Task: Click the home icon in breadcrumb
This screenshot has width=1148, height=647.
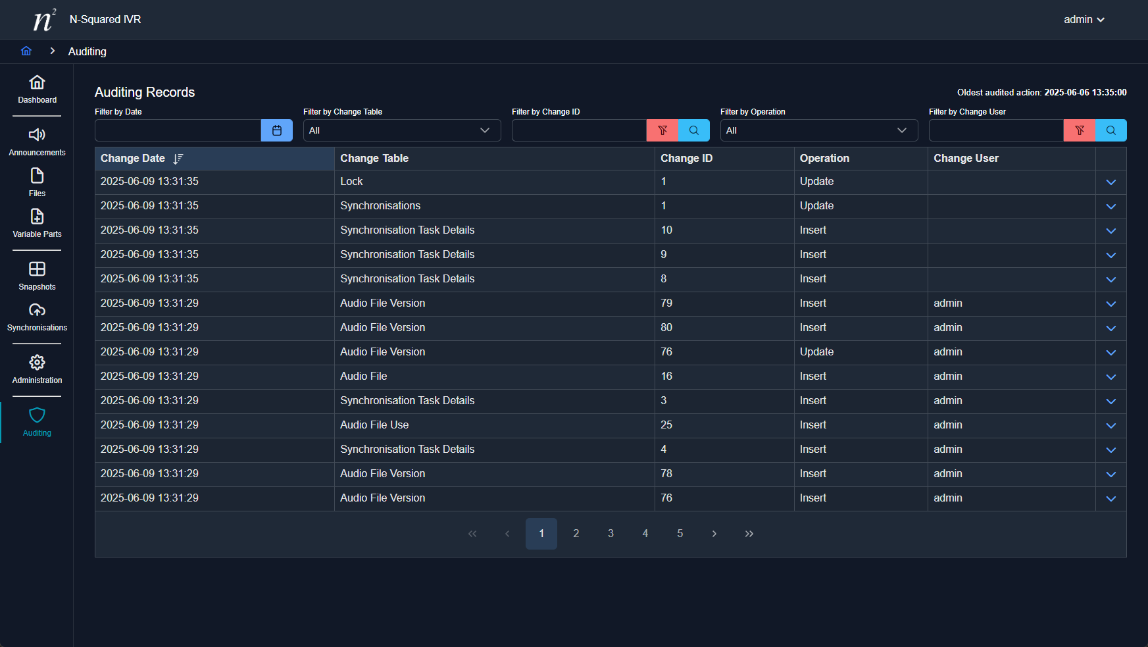Action: tap(26, 51)
